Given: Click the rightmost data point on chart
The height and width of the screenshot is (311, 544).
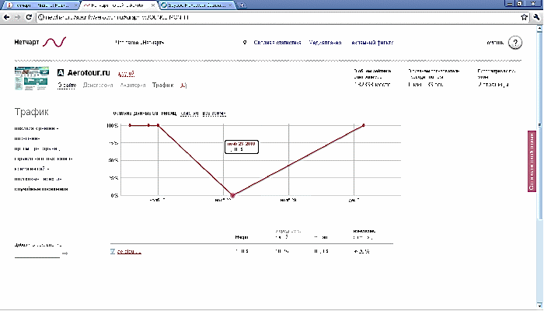Looking at the screenshot, I should (363, 125).
